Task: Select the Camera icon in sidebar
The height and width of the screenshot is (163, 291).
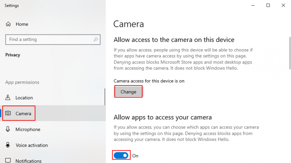Action: point(8,113)
